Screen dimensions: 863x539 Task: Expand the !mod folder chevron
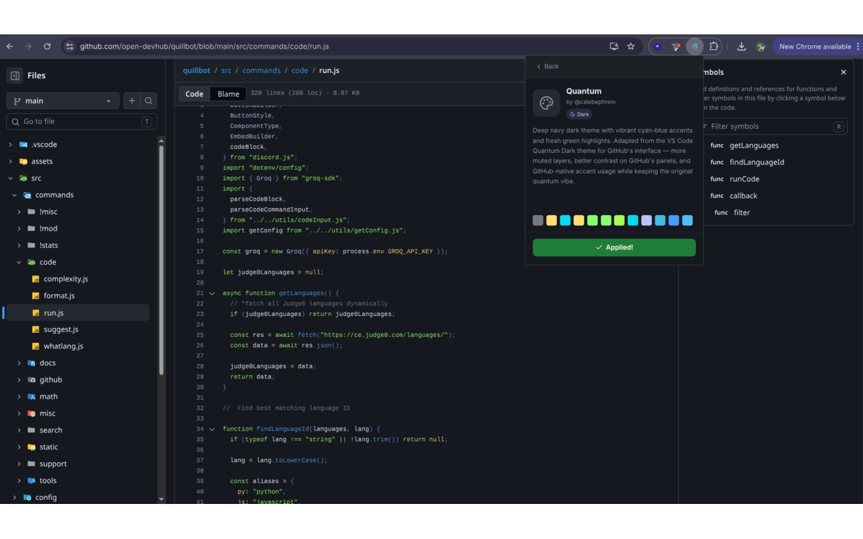point(20,229)
